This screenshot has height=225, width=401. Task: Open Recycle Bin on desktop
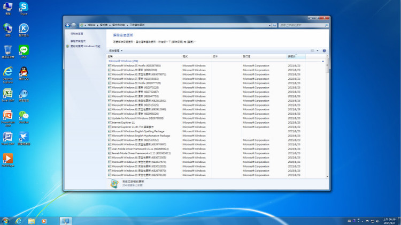(x=8, y=50)
